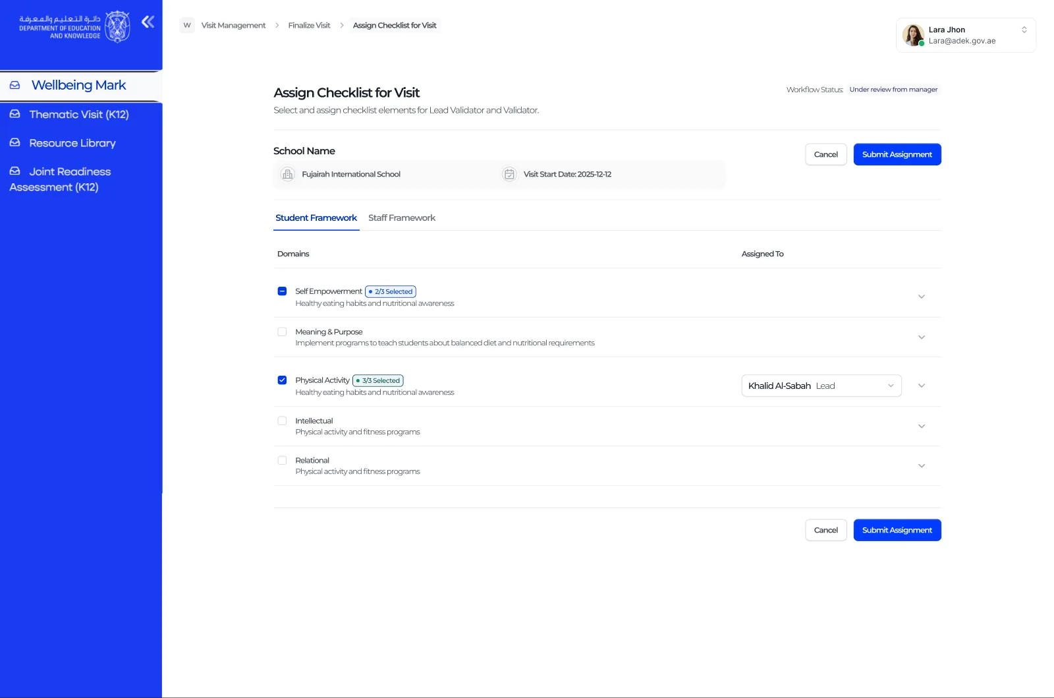Check the Meaning & Purpose checkbox

click(x=282, y=332)
